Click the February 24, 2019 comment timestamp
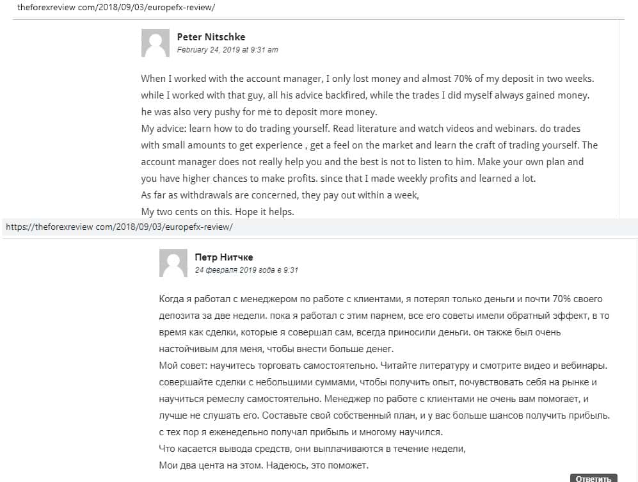 pos(227,50)
